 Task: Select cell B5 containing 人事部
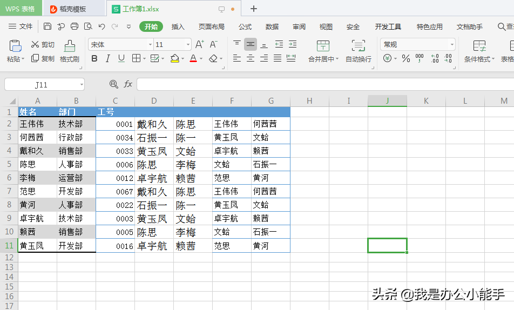pyautogui.click(x=76, y=165)
